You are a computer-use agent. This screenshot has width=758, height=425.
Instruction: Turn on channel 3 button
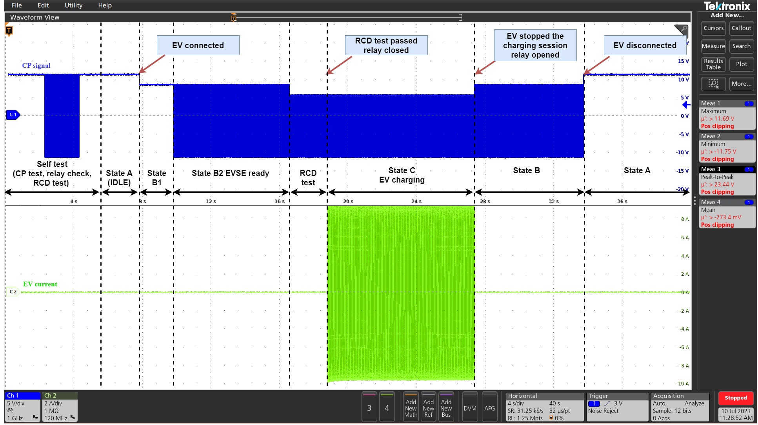369,408
